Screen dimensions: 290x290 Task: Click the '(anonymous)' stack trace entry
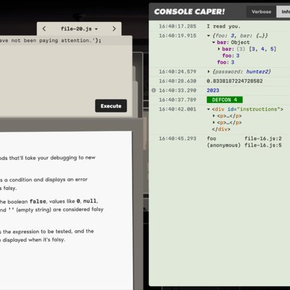coord(224,145)
